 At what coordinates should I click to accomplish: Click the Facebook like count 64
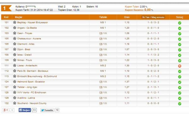pos(34,110)
